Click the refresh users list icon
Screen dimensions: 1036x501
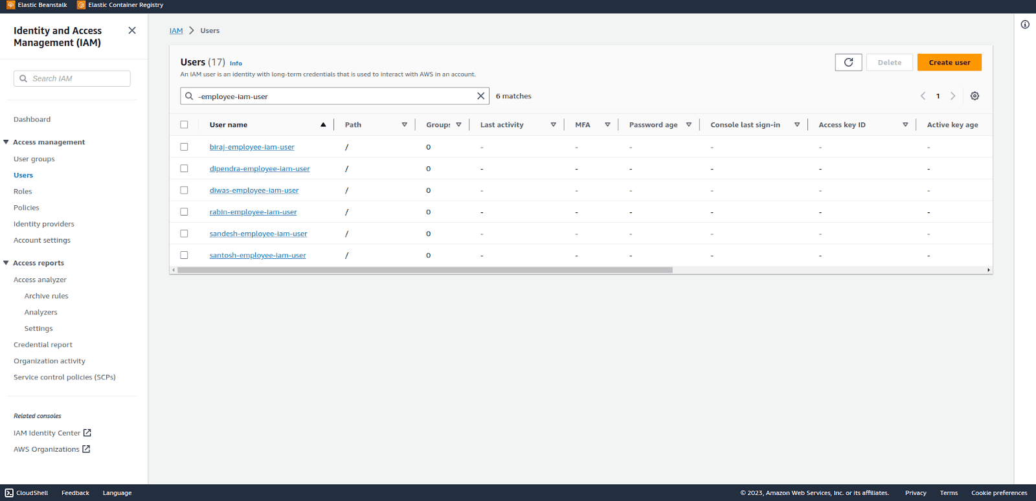tap(848, 62)
